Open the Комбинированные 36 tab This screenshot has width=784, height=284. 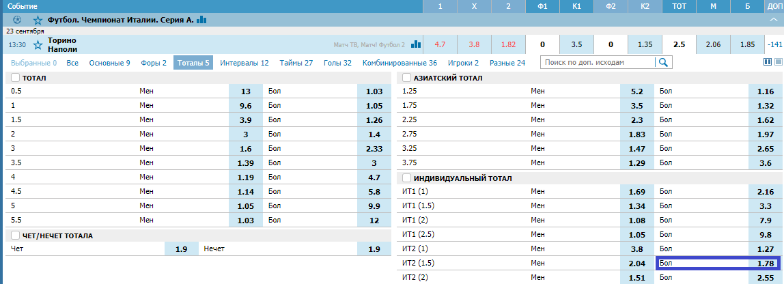(400, 63)
